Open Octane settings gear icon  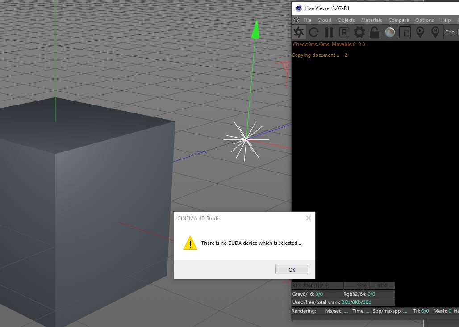pyautogui.click(x=359, y=32)
